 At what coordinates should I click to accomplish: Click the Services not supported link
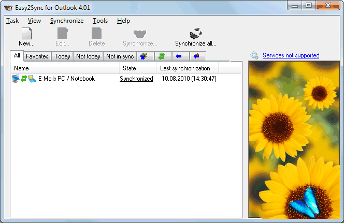coord(291,55)
